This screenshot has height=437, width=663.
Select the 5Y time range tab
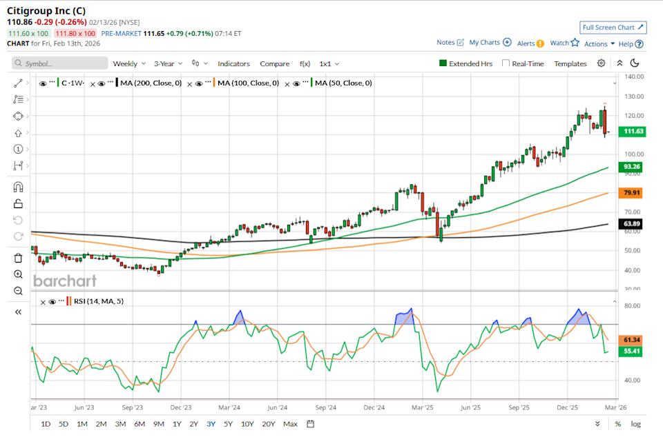tap(228, 424)
